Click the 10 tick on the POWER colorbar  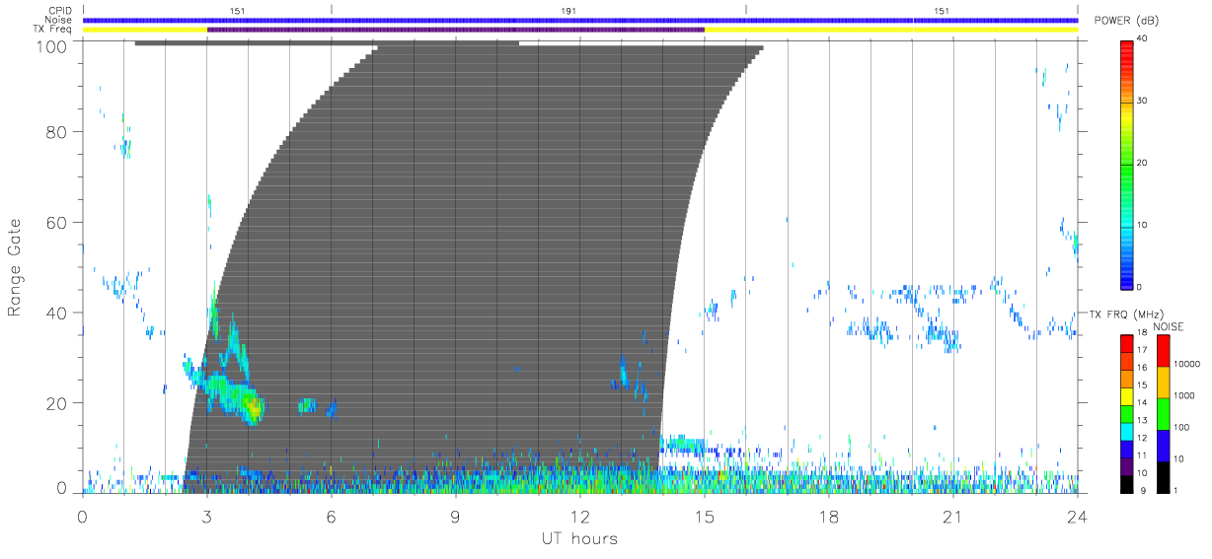[1143, 225]
